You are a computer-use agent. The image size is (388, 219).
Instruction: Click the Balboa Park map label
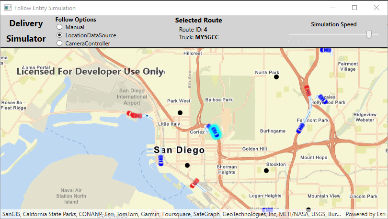[219, 100]
